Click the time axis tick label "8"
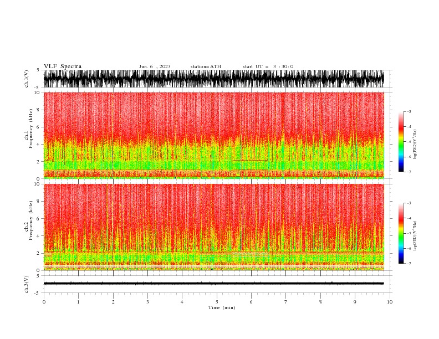This screenshot has height=339, width=439. 320,302
